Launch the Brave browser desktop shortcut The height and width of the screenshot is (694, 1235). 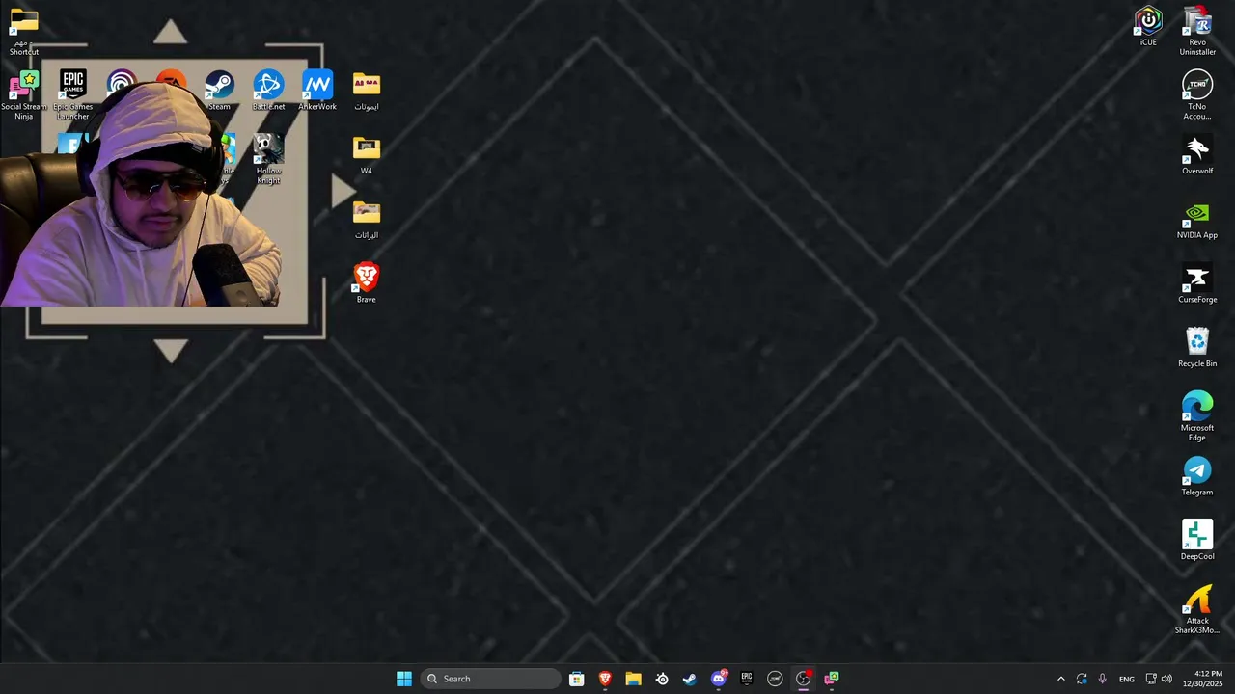pos(367,282)
